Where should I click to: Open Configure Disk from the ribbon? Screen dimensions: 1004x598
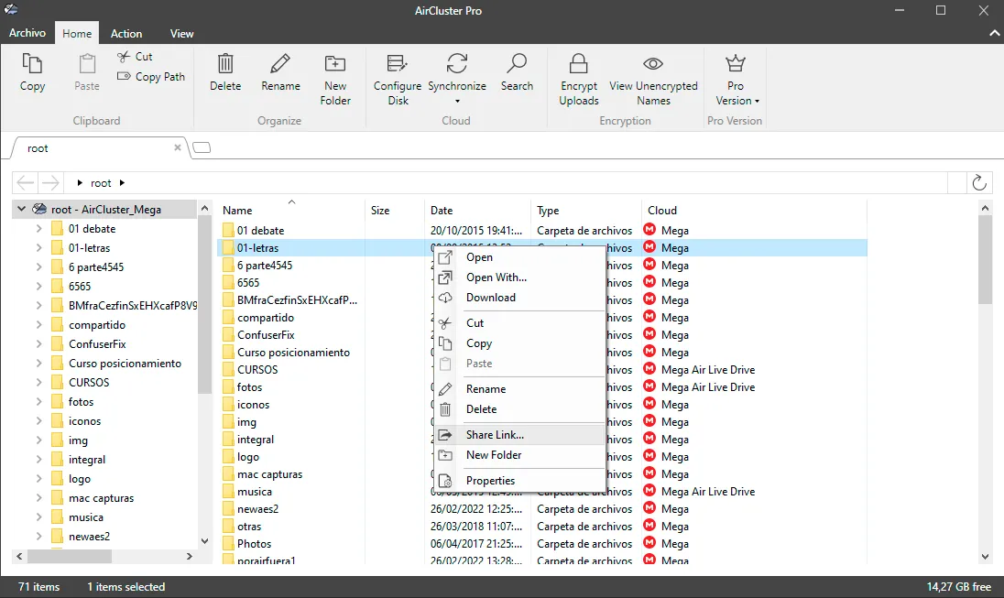(x=398, y=79)
